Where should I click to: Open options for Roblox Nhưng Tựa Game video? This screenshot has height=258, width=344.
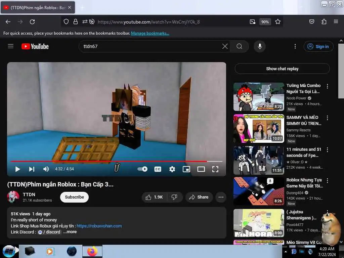point(327,180)
